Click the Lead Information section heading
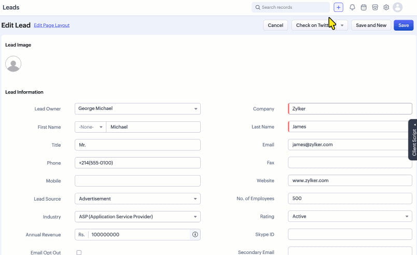Image resolution: width=417 pixels, height=255 pixels. coord(24,92)
